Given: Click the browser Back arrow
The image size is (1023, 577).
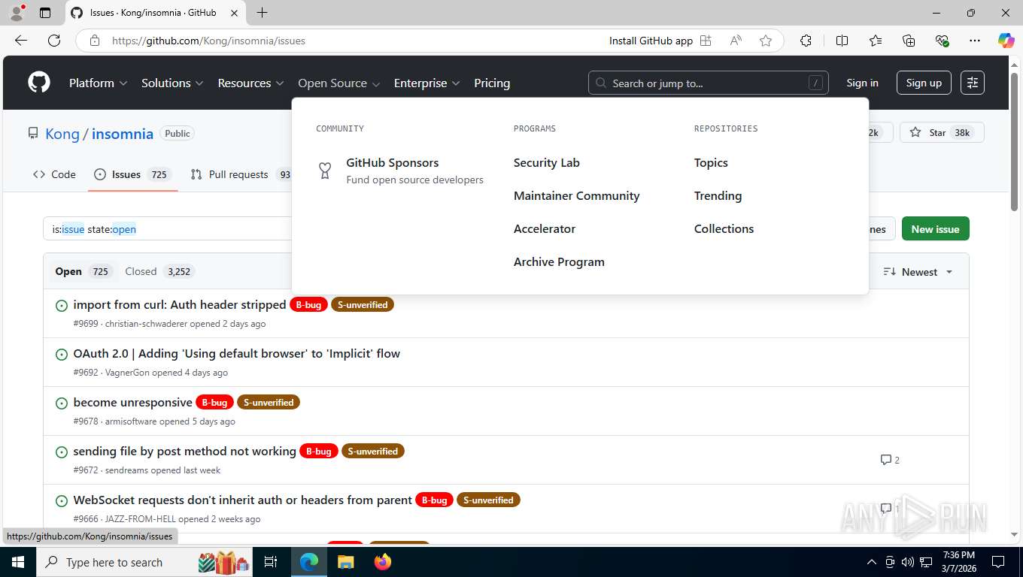Looking at the screenshot, I should (x=21, y=41).
